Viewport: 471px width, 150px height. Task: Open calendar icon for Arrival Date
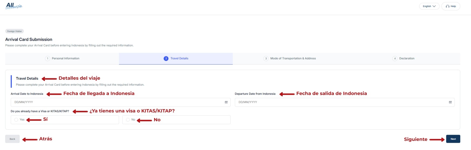pyautogui.click(x=226, y=102)
